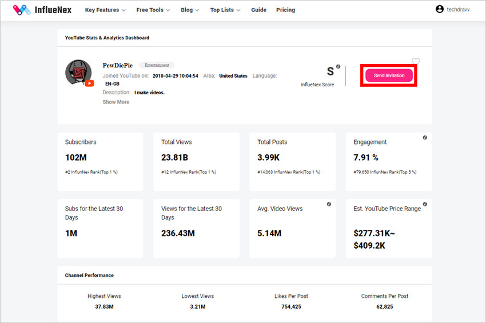Click the #14,063 InflunNex Rank text
The width and height of the screenshot is (486, 323).
click(289, 172)
